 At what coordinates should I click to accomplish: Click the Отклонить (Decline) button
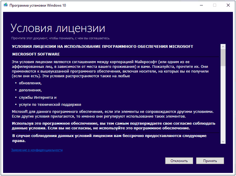[179, 161]
